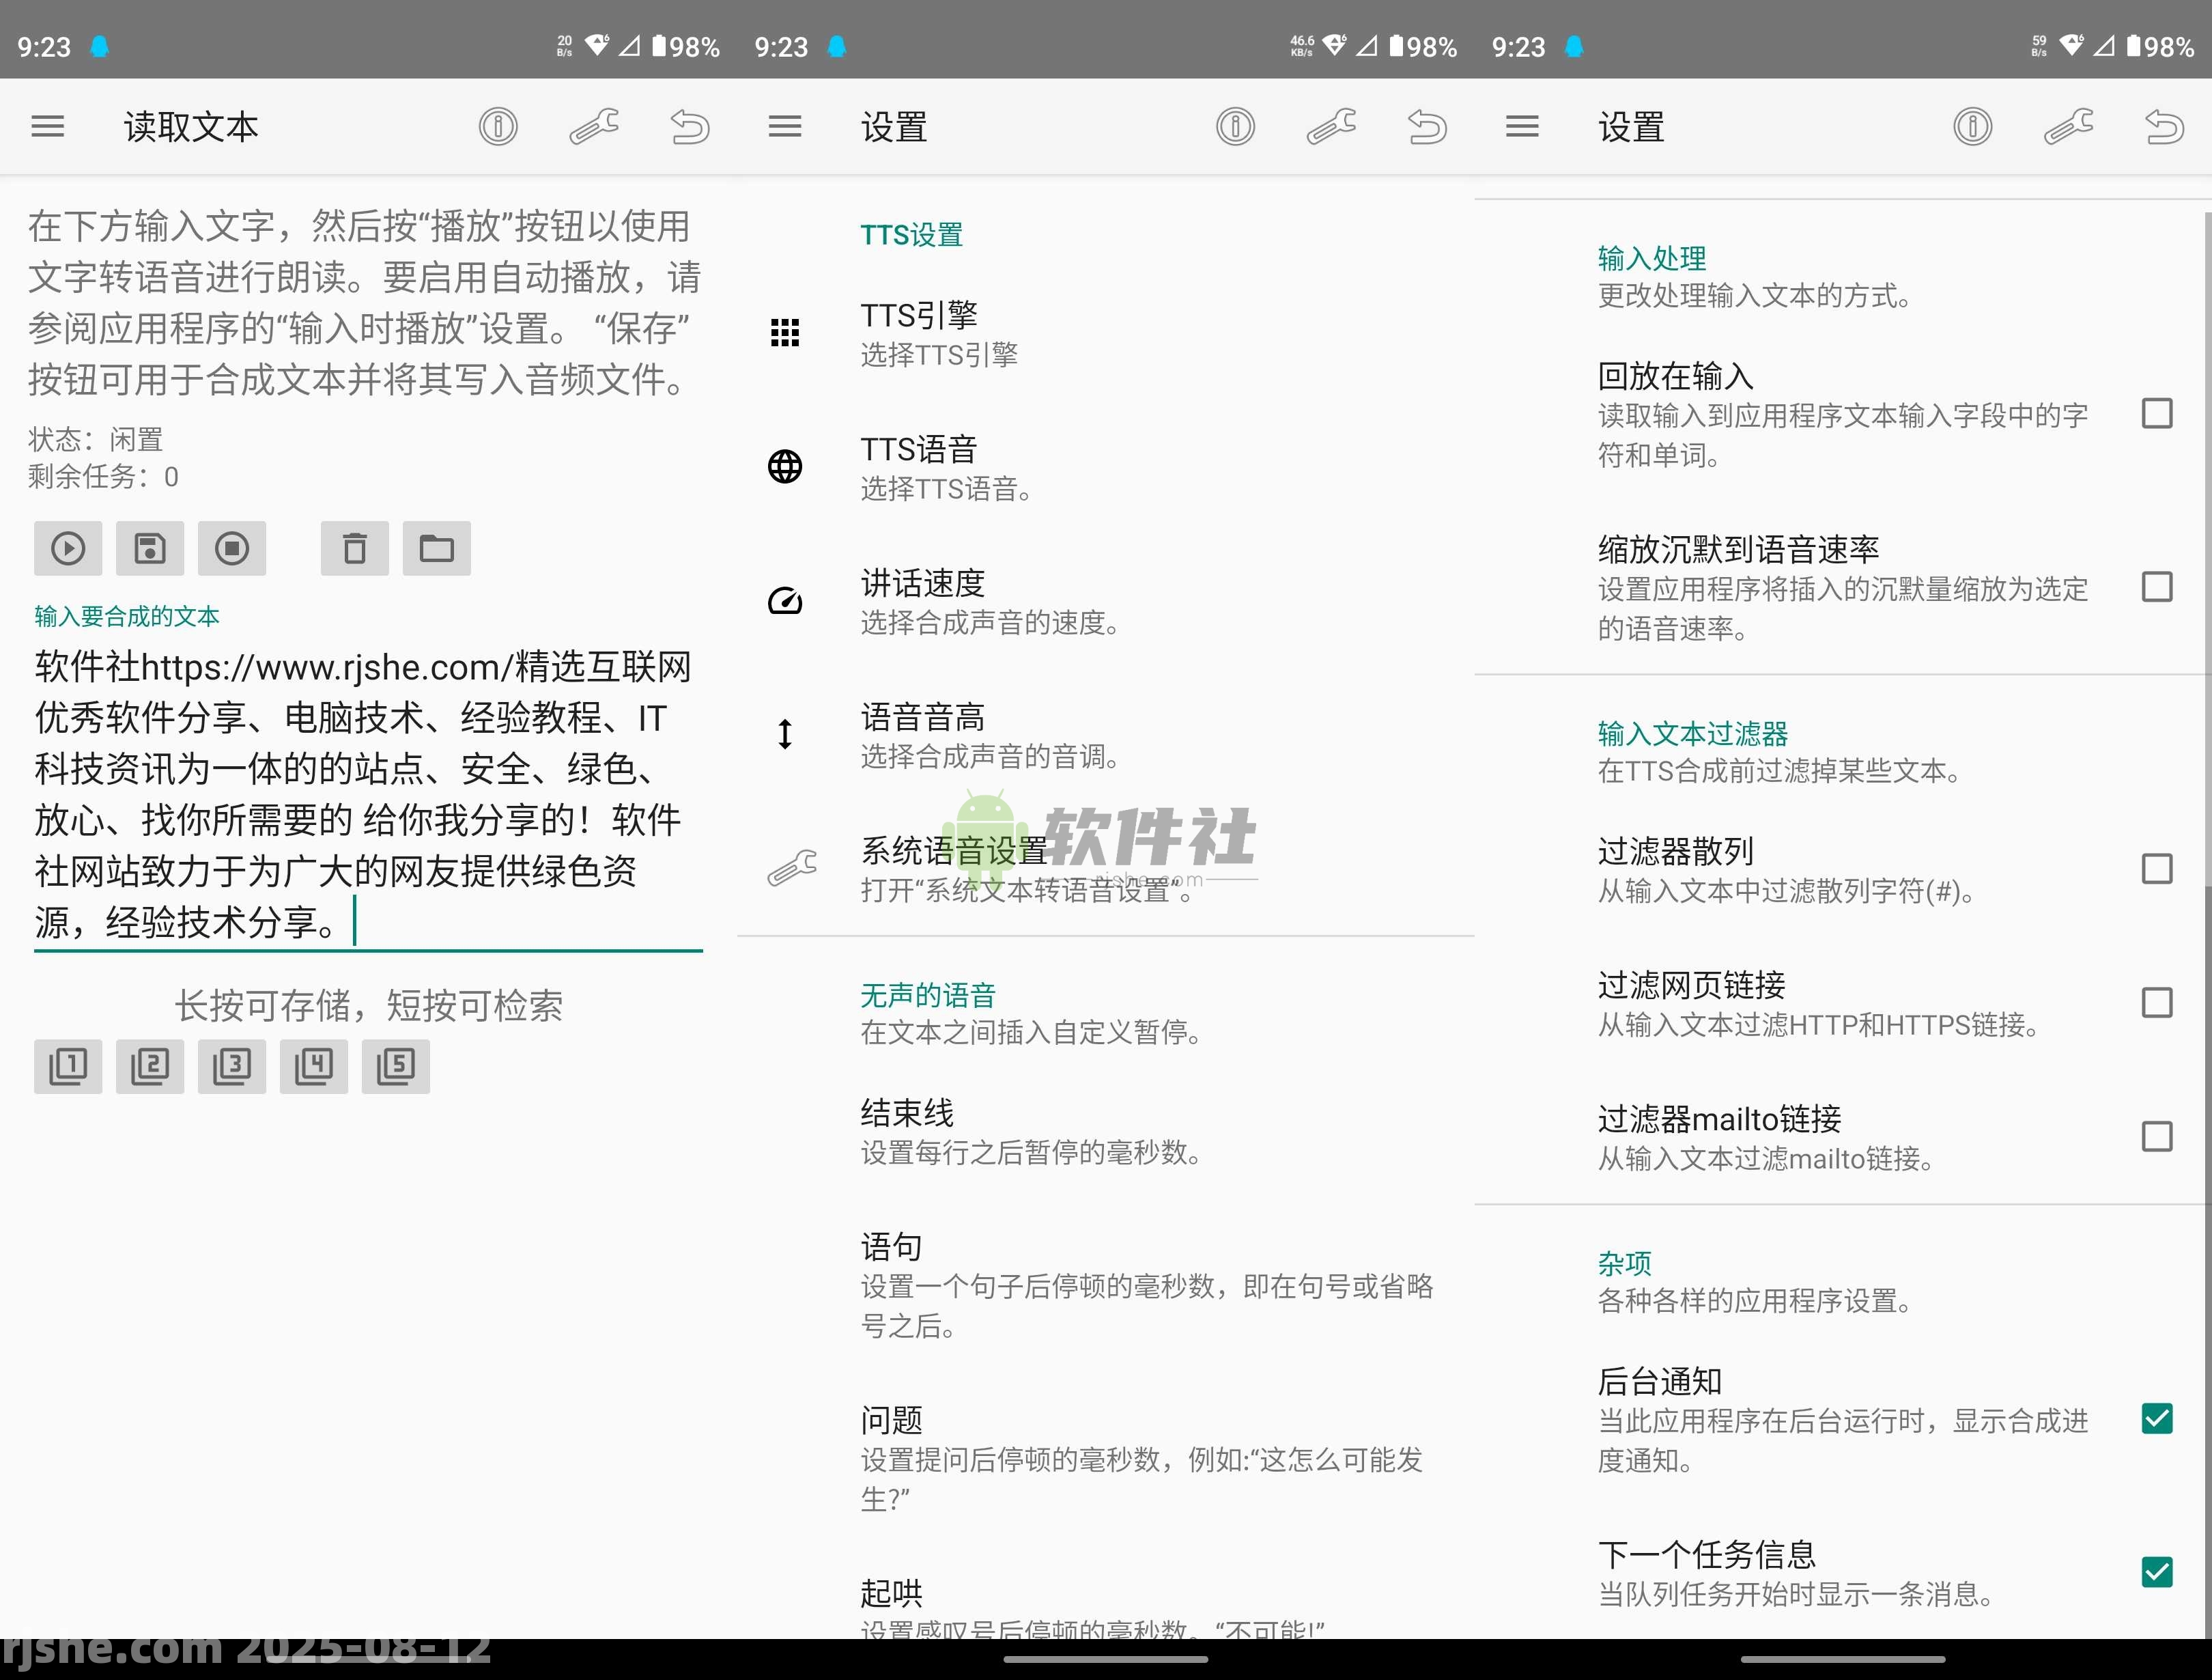Enable the 回放在输入 checkbox
2212x1680 pixels.
click(x=2156, y=413)
